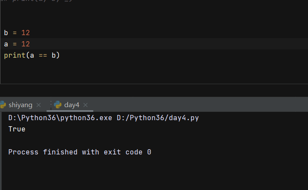This screenshot has width=308, height=190.
Task: Click 'Process finished with exit code 0' message
Action: pyautogui.click(x=79, y=152)
